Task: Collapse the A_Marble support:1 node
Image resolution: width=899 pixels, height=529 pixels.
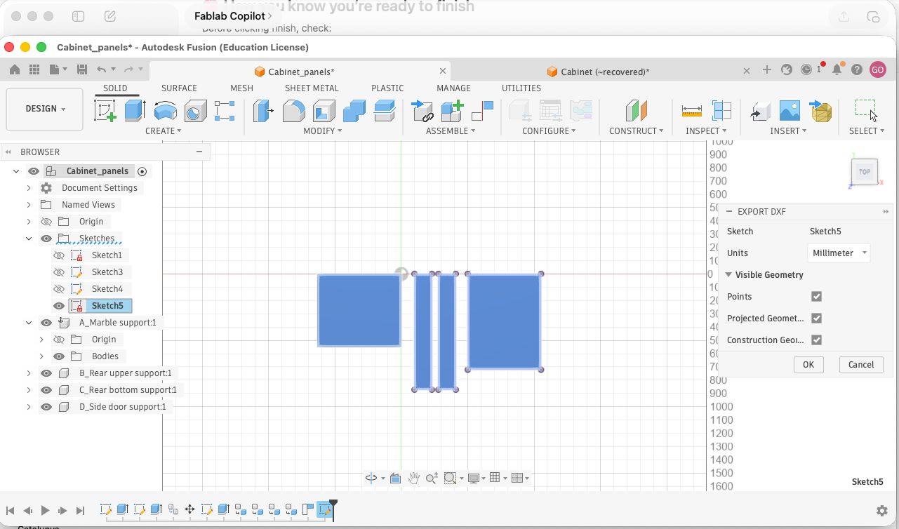Action: coord(29,323)
